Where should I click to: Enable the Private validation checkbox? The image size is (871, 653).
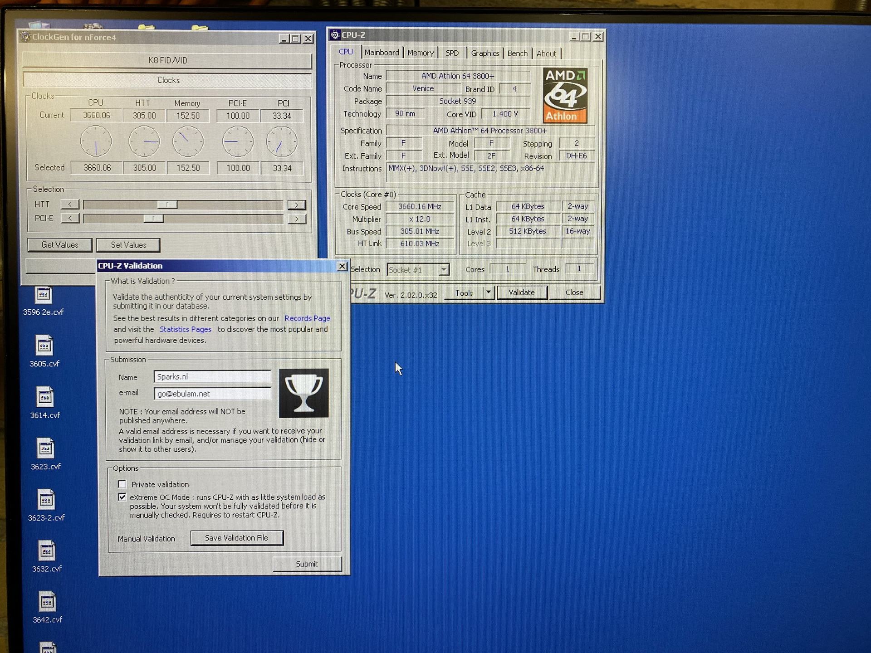coord(122,484)
